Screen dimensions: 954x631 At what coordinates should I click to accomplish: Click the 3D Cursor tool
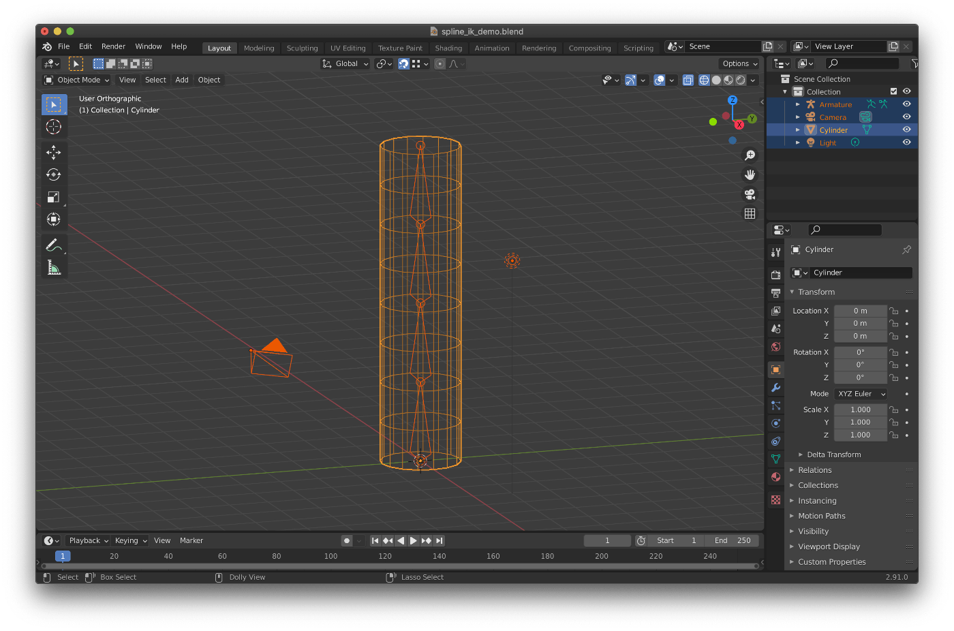[53, 127]
